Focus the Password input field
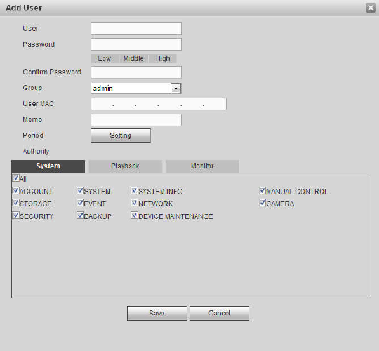 click(136, 44)
